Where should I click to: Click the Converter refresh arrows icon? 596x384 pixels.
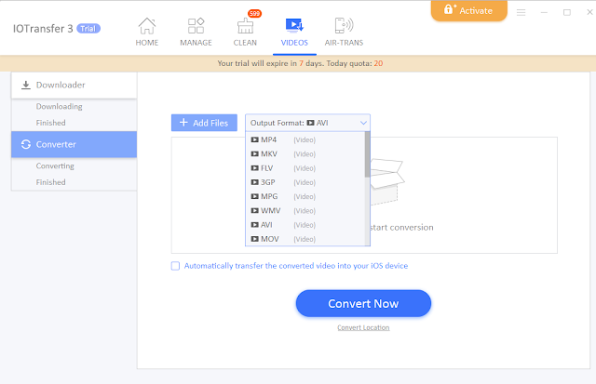[x=26, y=144]
